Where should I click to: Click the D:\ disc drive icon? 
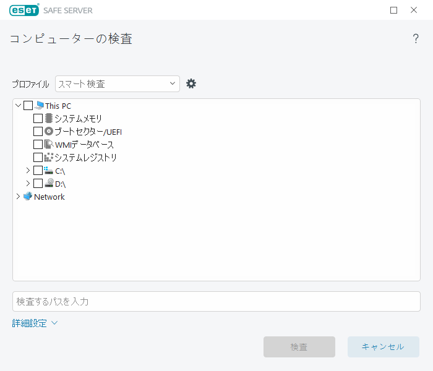tap(49, 183)
